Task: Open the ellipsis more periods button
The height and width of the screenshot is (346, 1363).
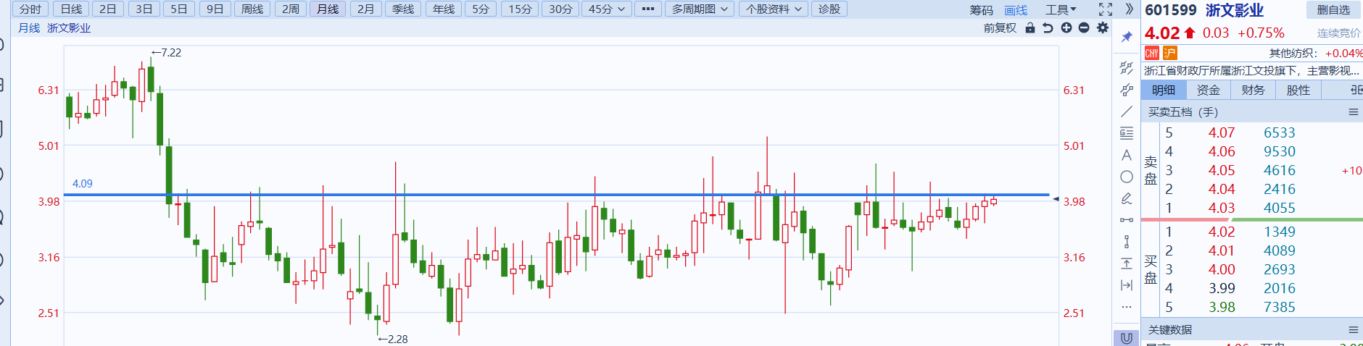Action: coord(648,9)
